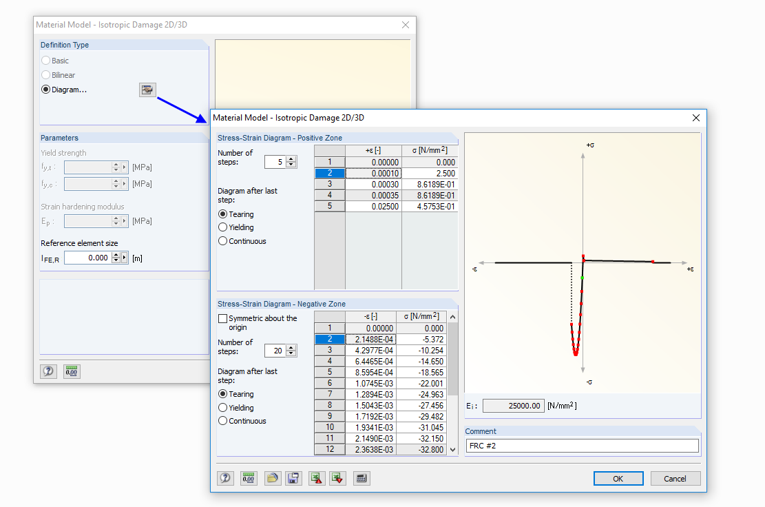Confirm the material model with OK
The image size is (765, 507).
pos(618,478)
